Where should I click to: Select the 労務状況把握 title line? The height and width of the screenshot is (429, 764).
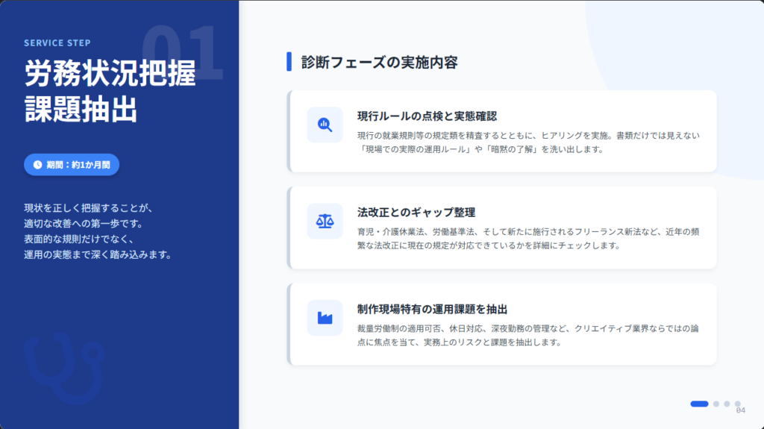[x=110, y=73]
